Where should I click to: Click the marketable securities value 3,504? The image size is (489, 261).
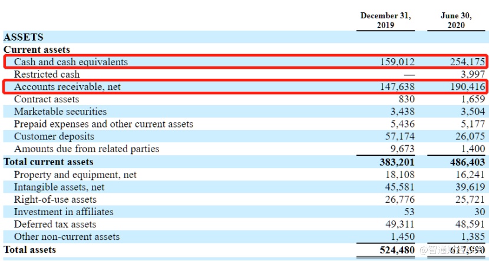[473, 112]
